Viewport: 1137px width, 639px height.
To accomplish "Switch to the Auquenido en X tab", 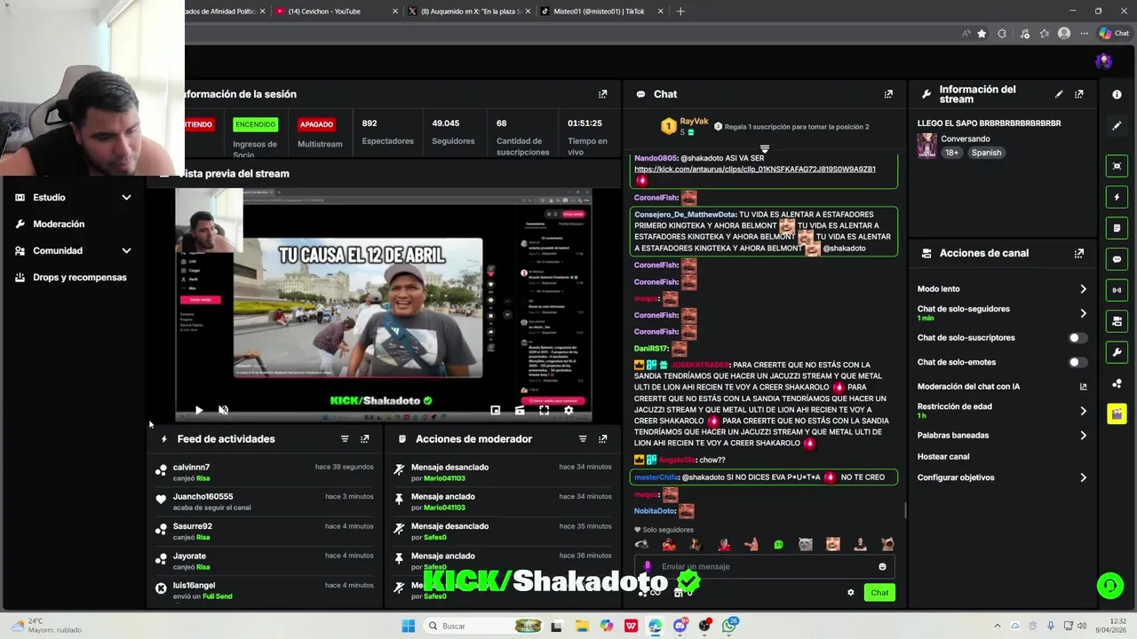I will 470,12.
